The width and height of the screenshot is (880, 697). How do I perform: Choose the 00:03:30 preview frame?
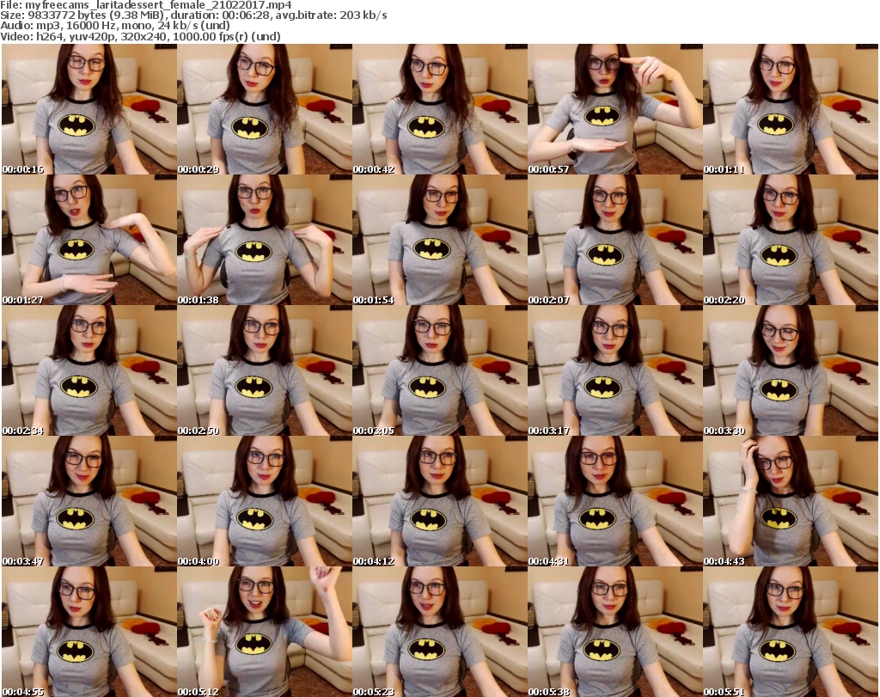(791, 370)
